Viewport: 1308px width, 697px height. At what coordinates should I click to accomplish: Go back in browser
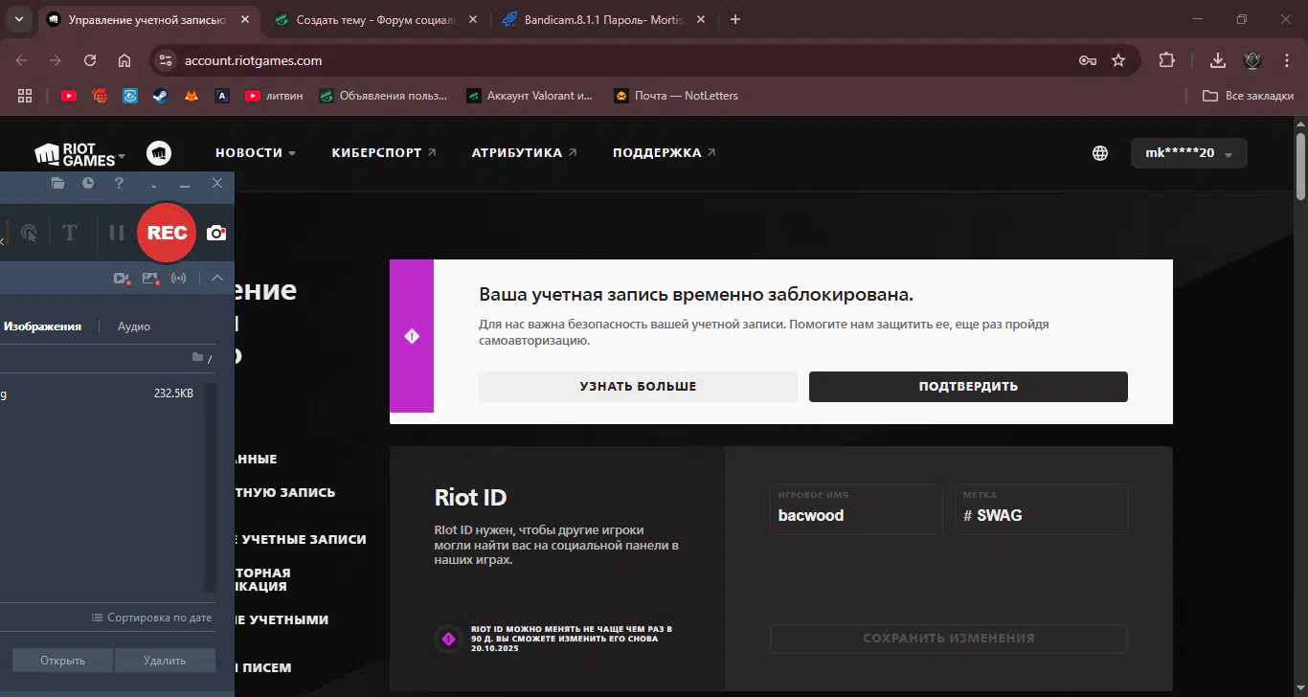[21, 60]
